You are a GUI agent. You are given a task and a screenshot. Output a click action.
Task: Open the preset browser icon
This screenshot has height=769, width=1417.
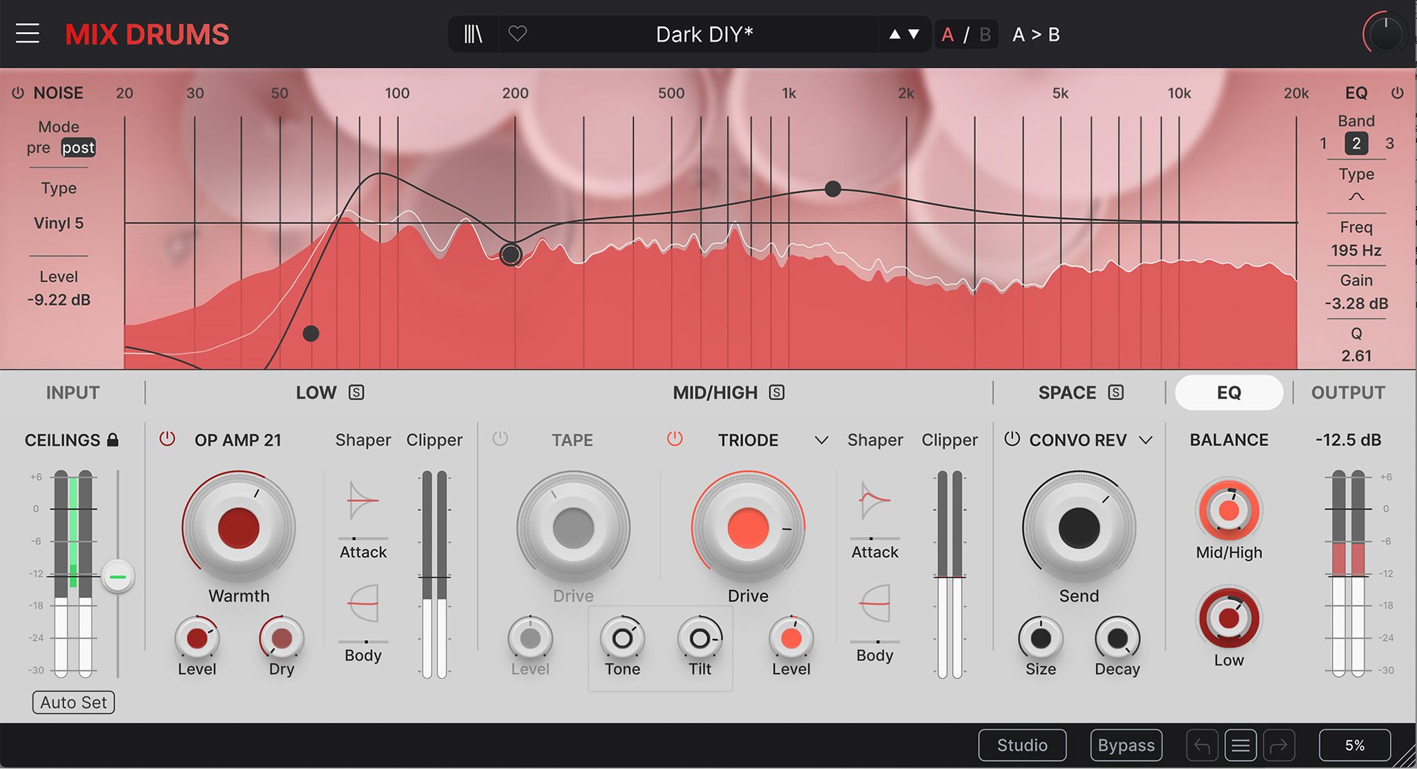click(473, 33)
